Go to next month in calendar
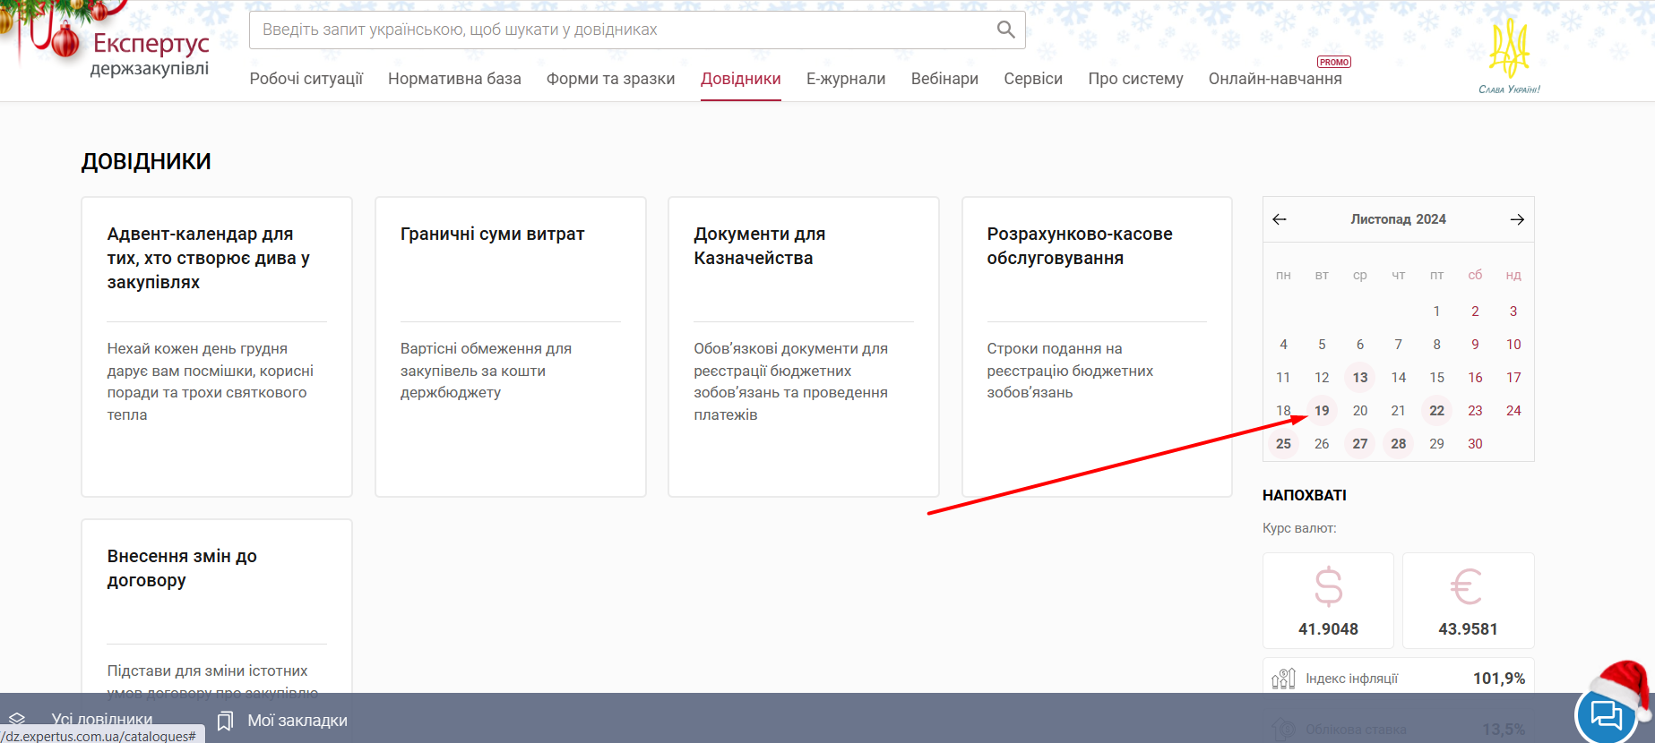Image resolution: width=1655 pixels, height=743 pixels. pyautogui.click(x=1516, y=219)
